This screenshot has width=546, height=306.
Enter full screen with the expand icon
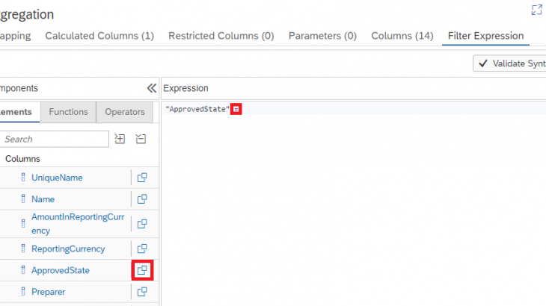tap(536, 10)
